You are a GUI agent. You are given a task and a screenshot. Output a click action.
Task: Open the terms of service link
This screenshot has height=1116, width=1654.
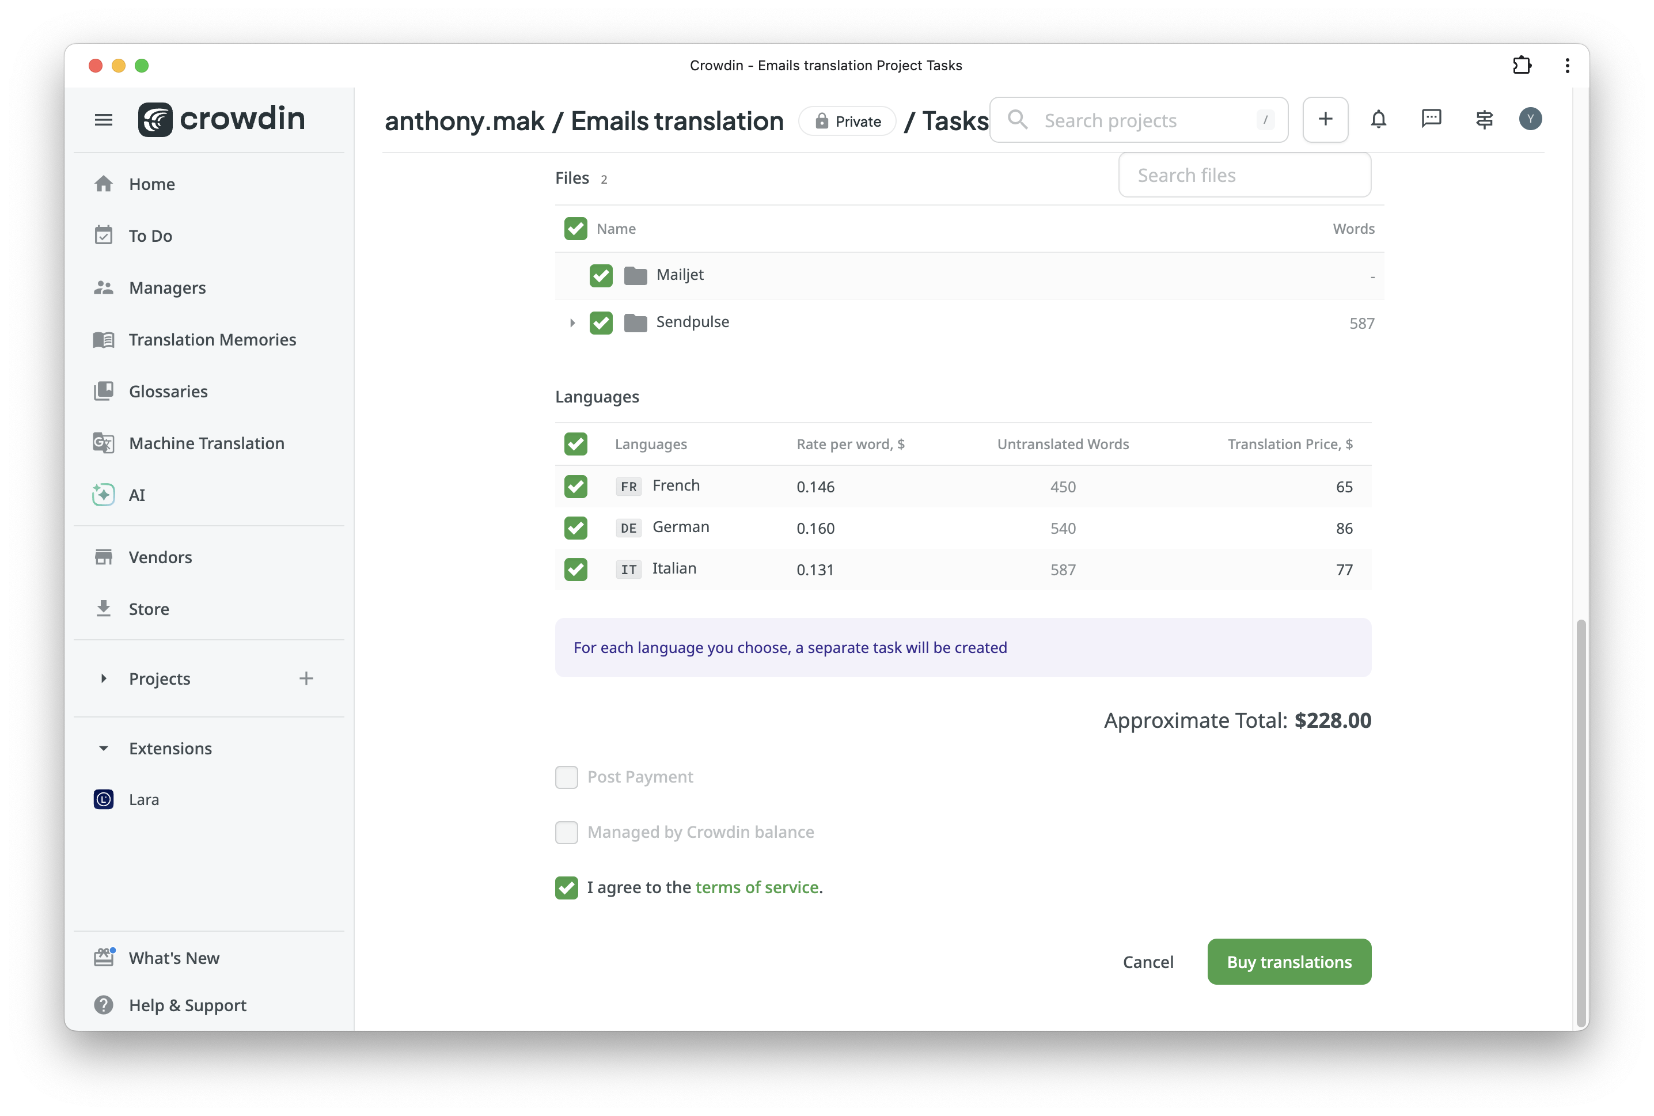757,887
